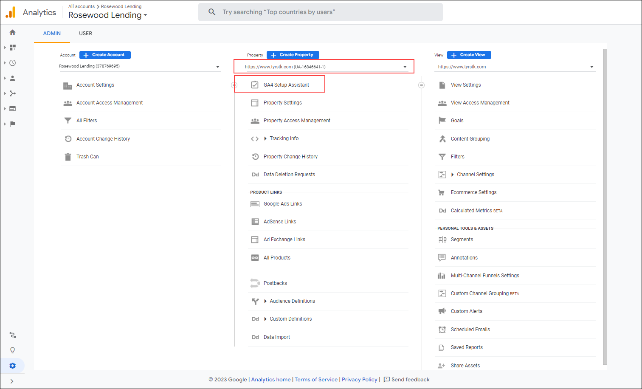This screenshot has width=642, height=389.
Task: Click the Create View button
Action: [469, 55]
